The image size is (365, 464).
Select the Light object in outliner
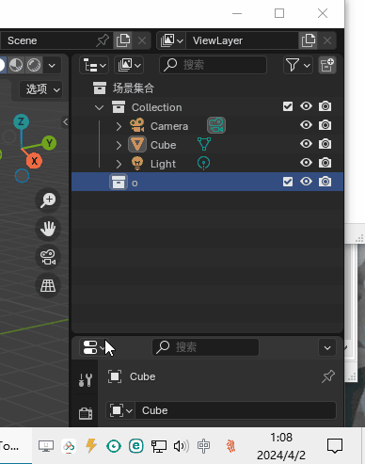click(x=163, y=164)
